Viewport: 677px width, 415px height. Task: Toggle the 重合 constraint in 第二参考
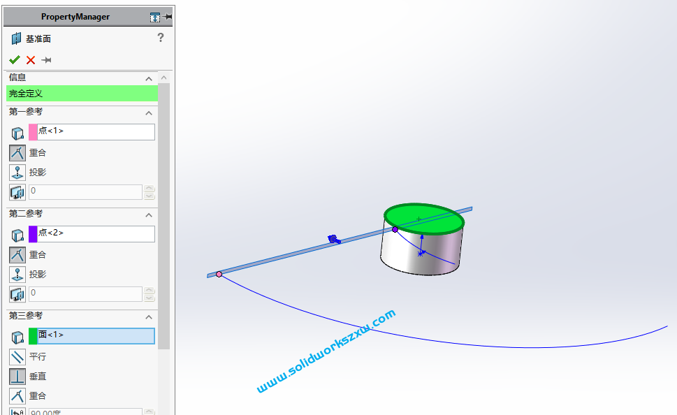coord(17,254)
